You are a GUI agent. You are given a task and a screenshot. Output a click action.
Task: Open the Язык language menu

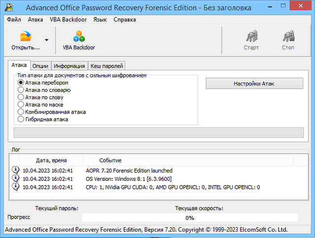click(x=100, y=20)
